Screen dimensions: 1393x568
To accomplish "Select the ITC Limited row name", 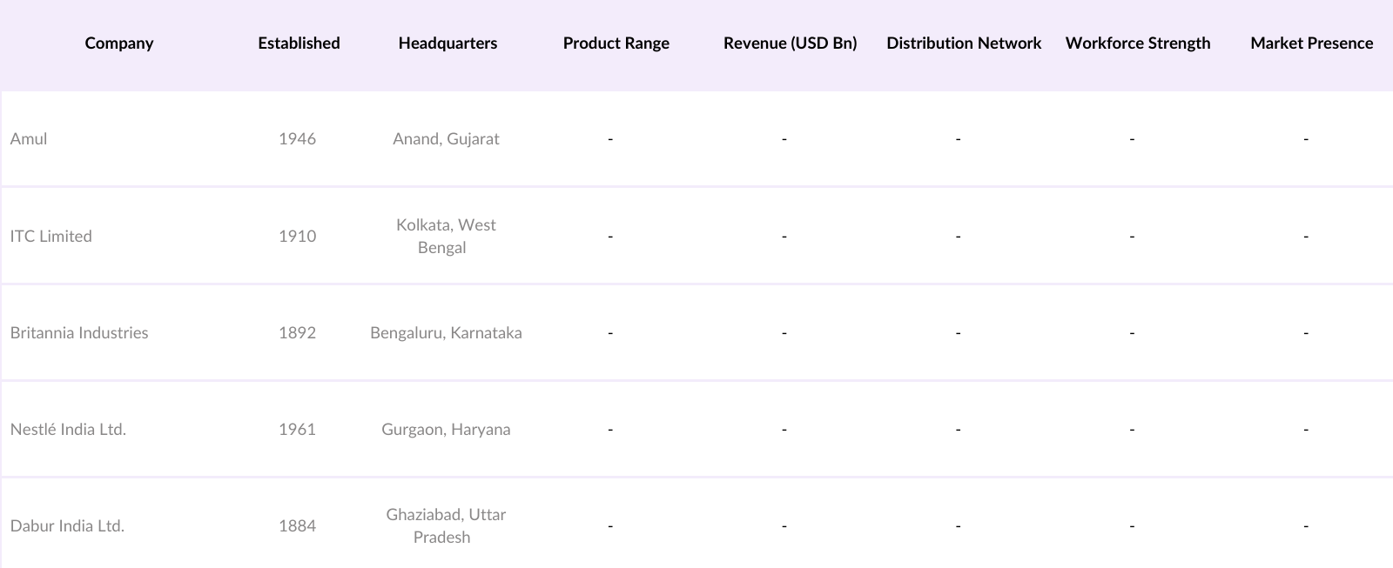I will pos(50,237).
